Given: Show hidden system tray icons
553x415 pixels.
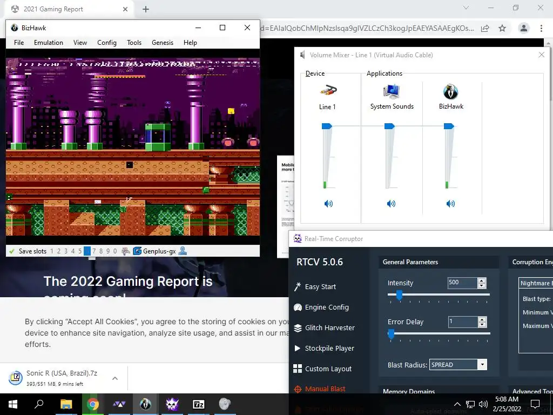Looking at the screenshot, I should (x=457, y=404).
